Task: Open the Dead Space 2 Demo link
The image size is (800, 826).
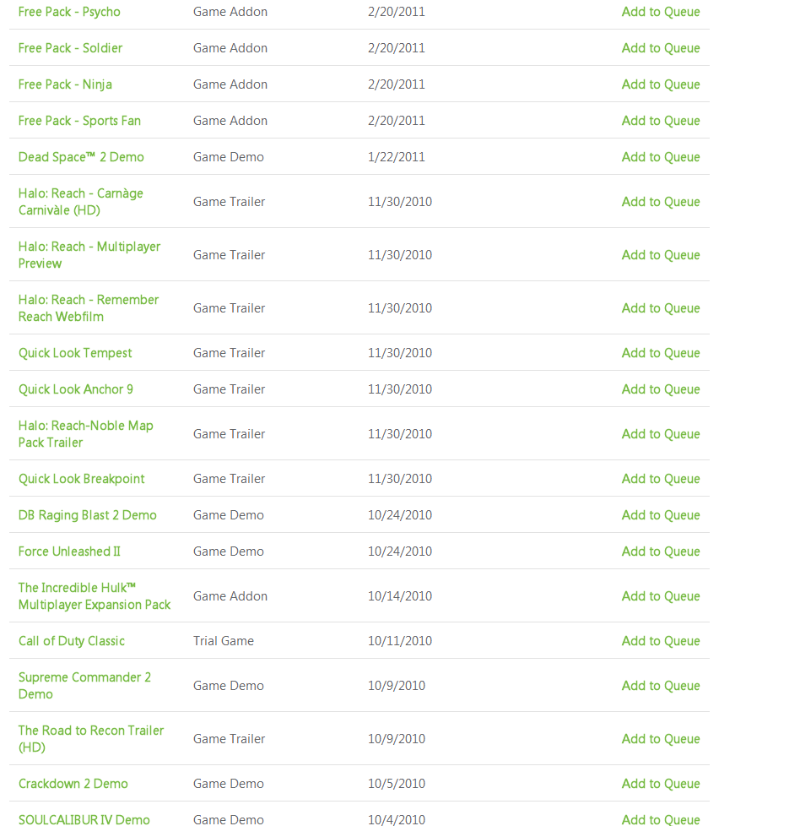Action: point(81,157)
